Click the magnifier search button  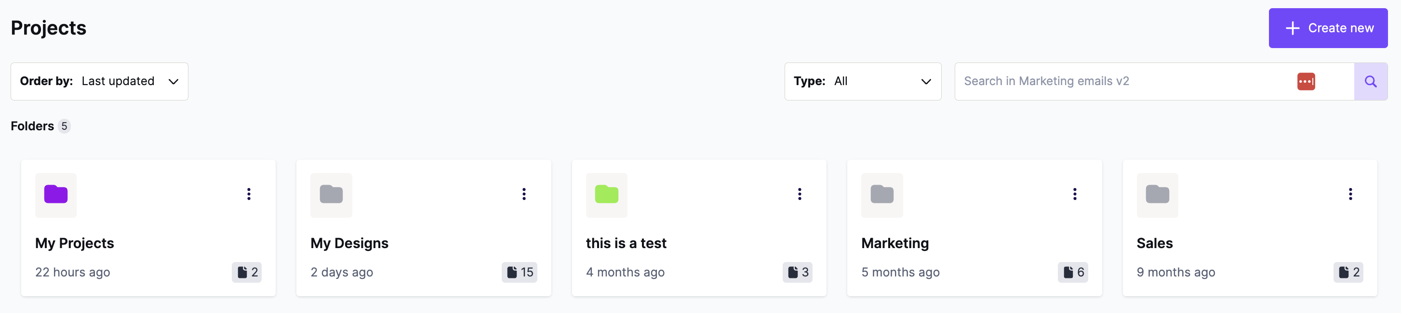click(x=1371, y=81)
